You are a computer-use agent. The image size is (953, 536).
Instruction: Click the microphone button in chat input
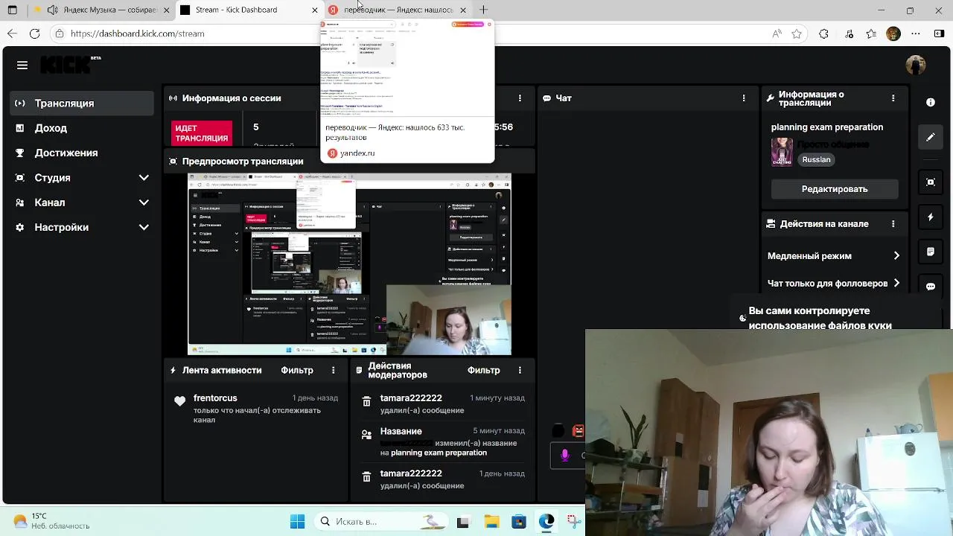pyautogui.click(x=565, y=456)
